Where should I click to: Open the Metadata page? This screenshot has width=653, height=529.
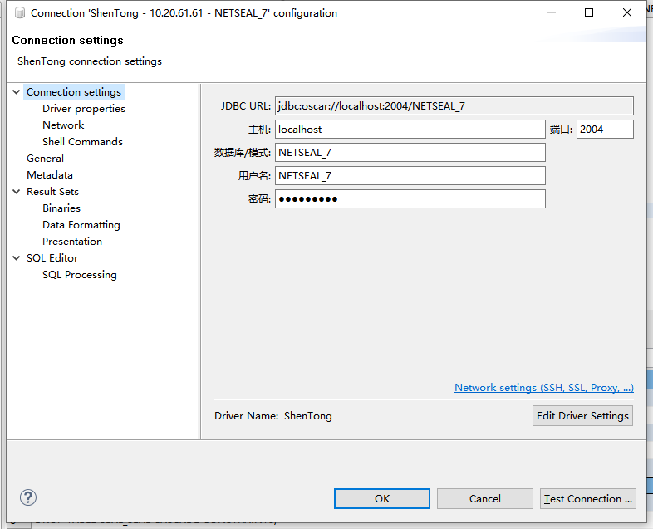pyautogui.click(x=50, y=175)
